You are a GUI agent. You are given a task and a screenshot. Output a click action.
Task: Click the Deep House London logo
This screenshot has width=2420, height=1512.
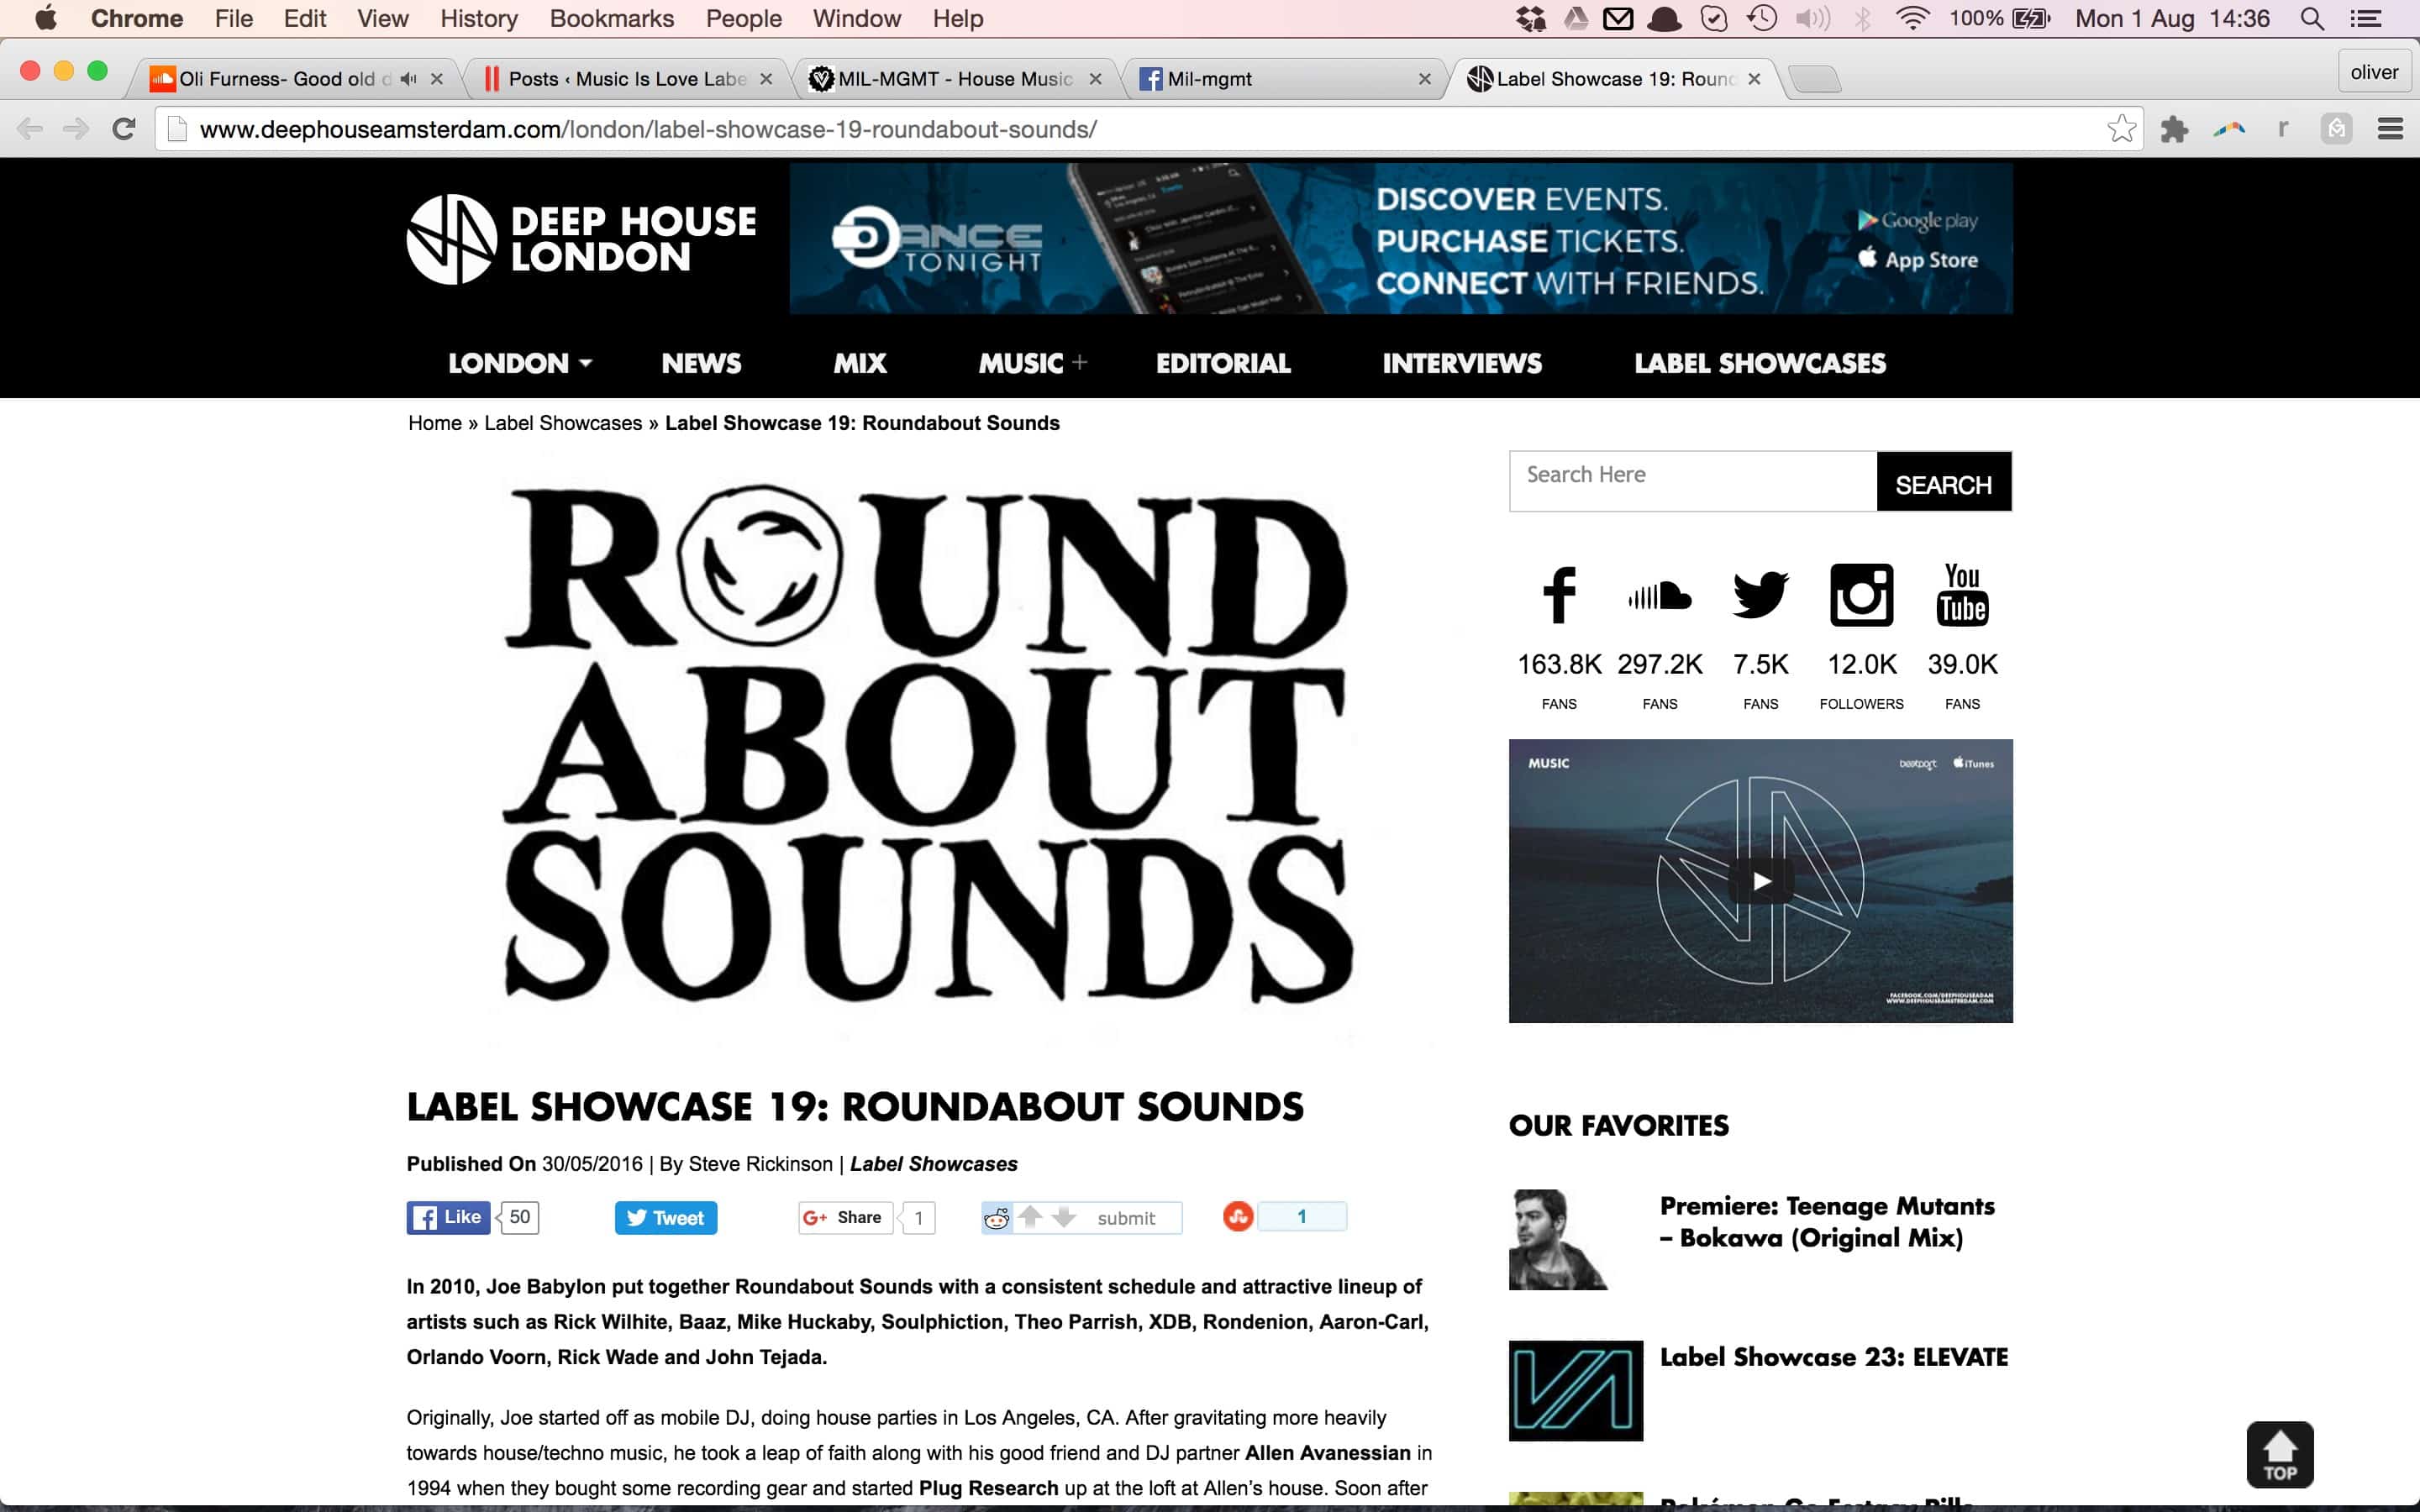(x=581, y=239)
